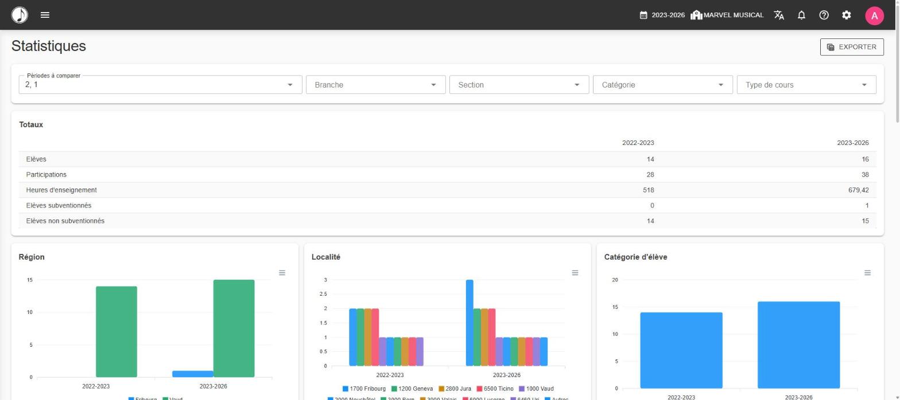Click the 2022-2023 column header in Totaux
The height and width of the screenshot is (400, 900).
638,143
